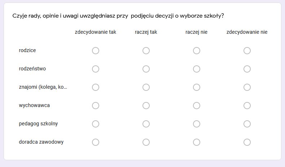
Task: Choose 'raczej tak' for znajomi row
Action: coord(146,87)
